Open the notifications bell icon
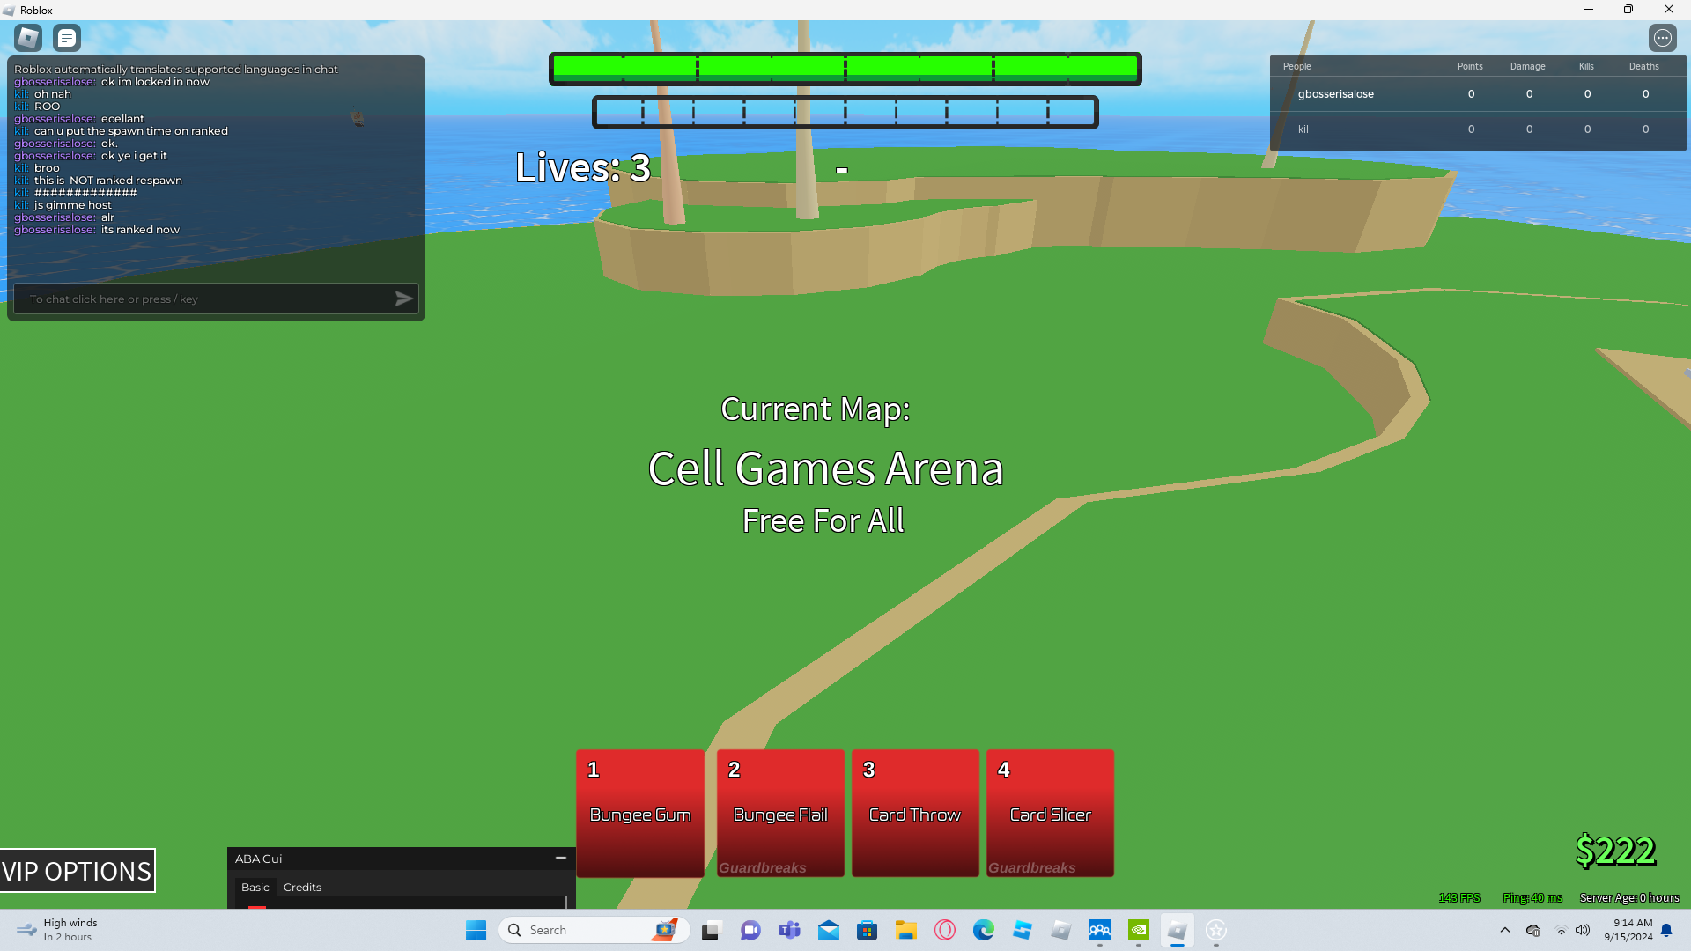1691x951 pixels. pos(1666,930)
